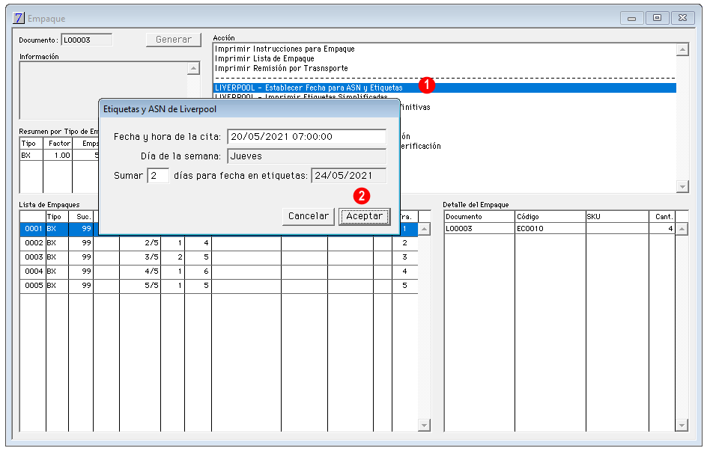Screen dimensions: 707x451
Task: Click the 2/5 cell in the package list
Action: coord(140,243)
